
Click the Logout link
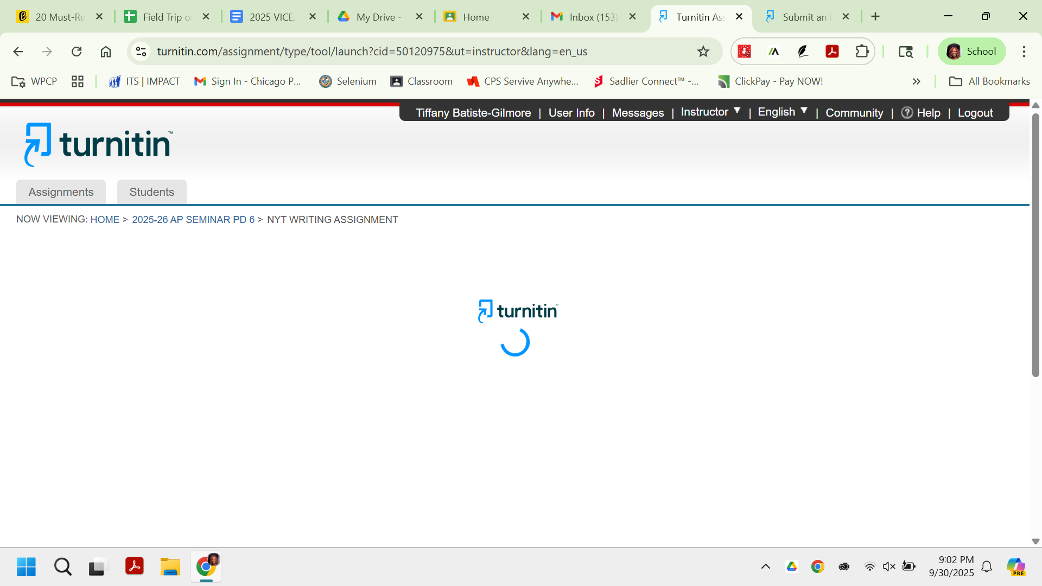coord(975,113)
